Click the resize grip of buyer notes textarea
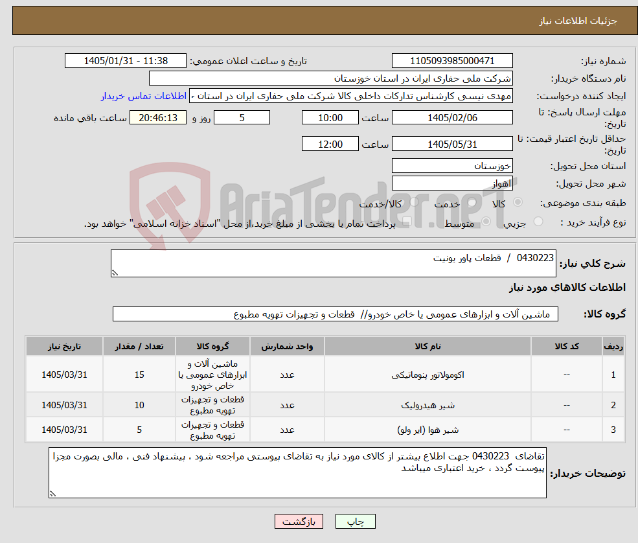638x543 pixels. point(52,494)
